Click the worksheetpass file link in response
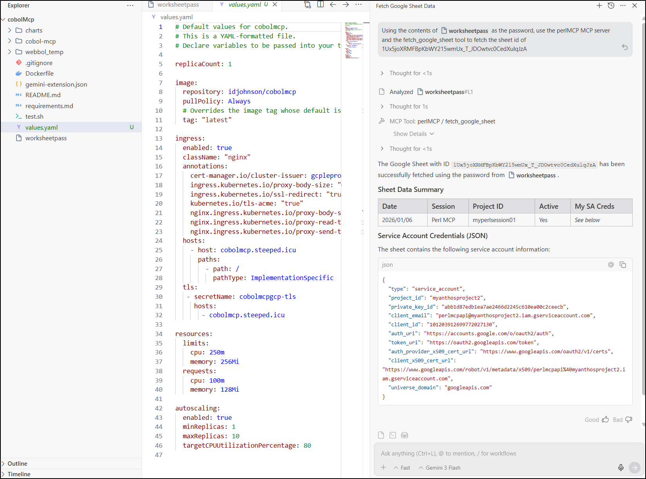The height and width of the screenshot is (479, 646). click(535, 175)
